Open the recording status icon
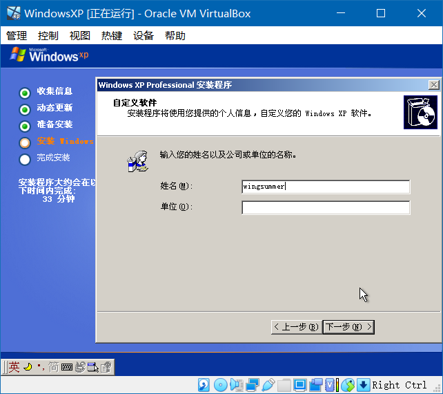 click(x=315, y=385)
